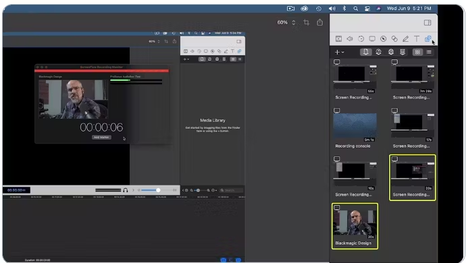This screenshot has width=466, height=263.
Task: Click the share export icon
Action: coord(319,22)
